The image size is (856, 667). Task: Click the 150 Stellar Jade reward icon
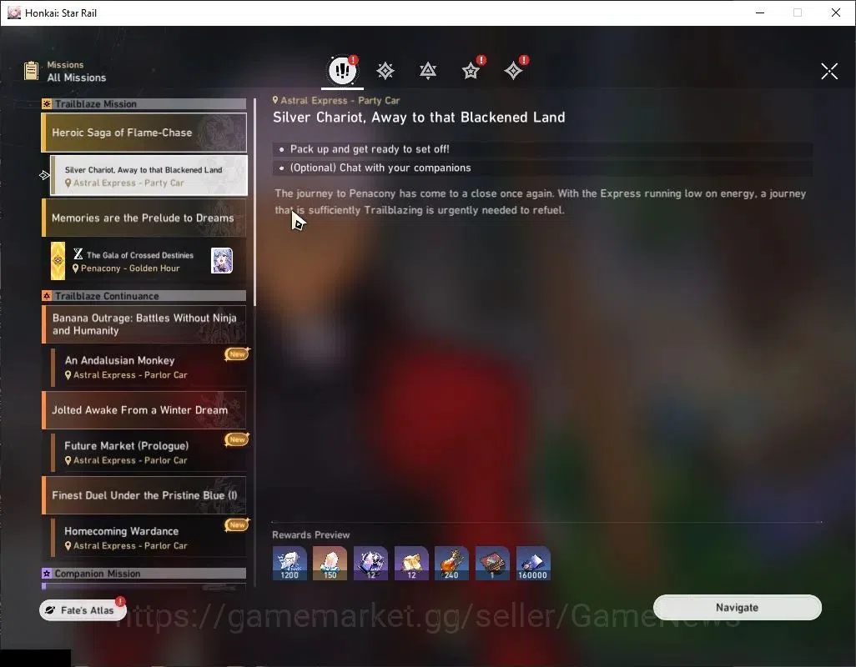click(x=330, y=564)
